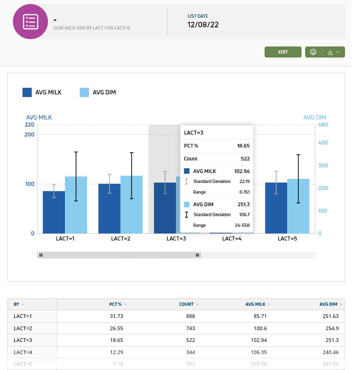The height and width of the screenshot is (370, 355).
Task: Click the LACT=2 dark blue milk bar
Action: tap(109, 208)
